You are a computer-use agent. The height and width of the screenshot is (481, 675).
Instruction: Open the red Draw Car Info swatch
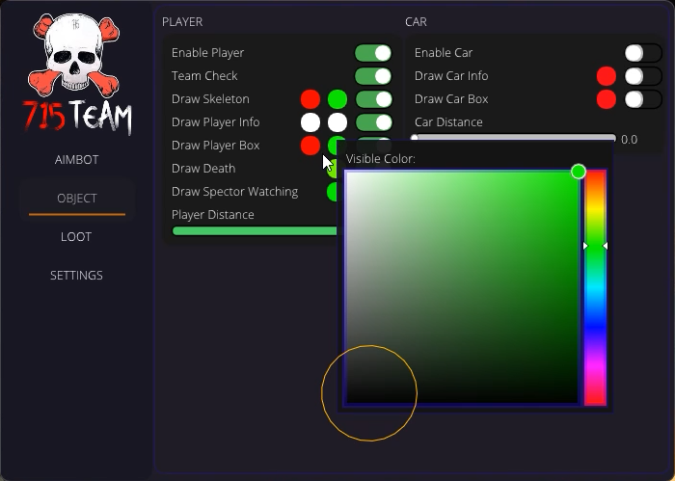[607, 76]
